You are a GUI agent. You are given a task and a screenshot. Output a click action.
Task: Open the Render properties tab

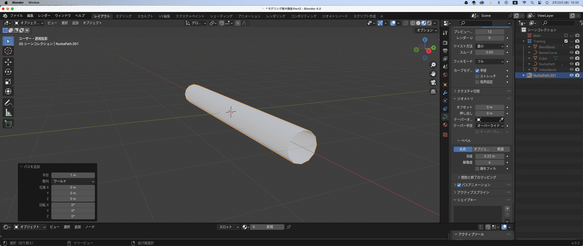[445, 42]
